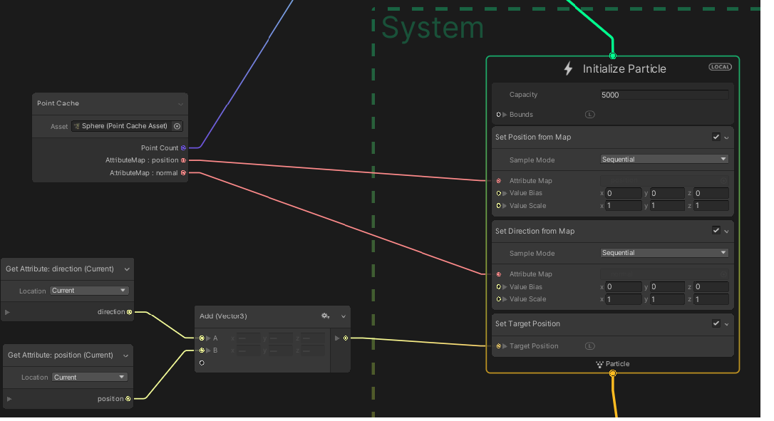
Task: Click the Capacity value field showing 5000
Action: pos(664,94)
